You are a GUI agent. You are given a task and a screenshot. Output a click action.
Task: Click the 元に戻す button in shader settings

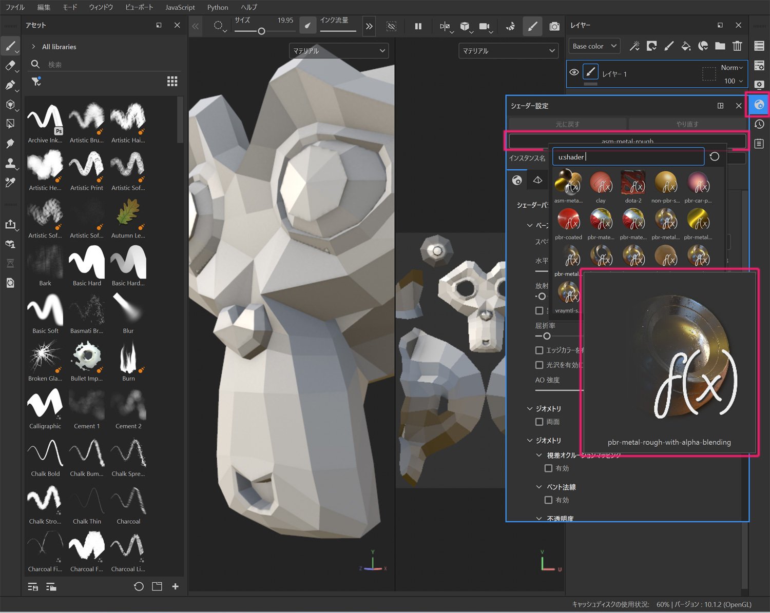tap(567, 124)
